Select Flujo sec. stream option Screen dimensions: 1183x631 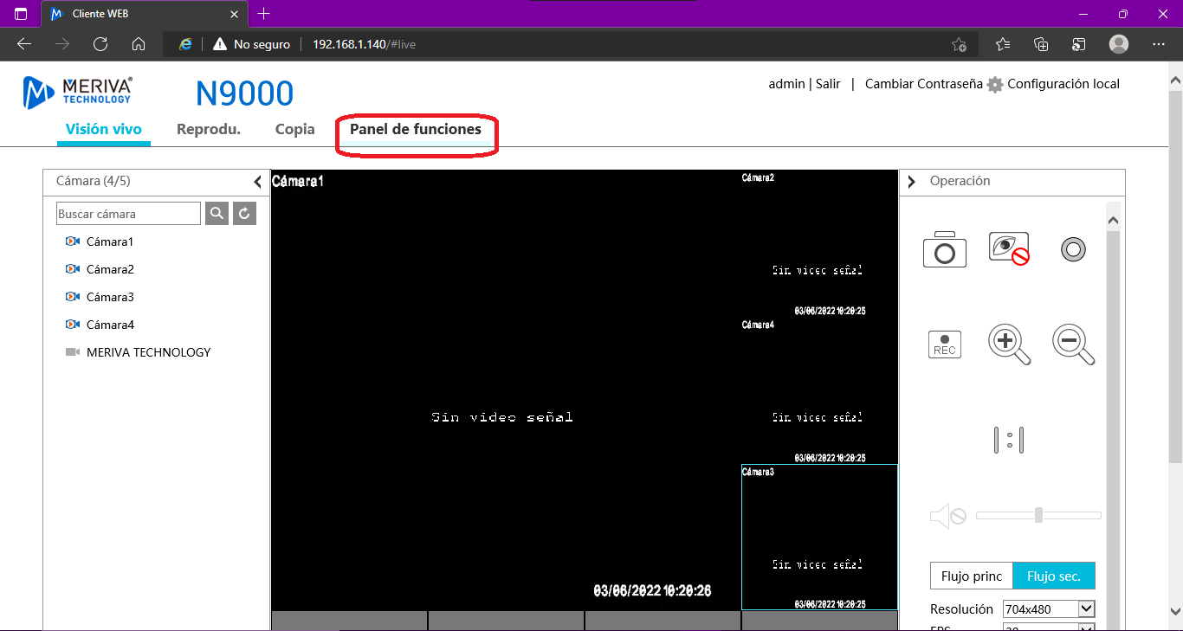pyautogui.click(x=1053, y=576)
